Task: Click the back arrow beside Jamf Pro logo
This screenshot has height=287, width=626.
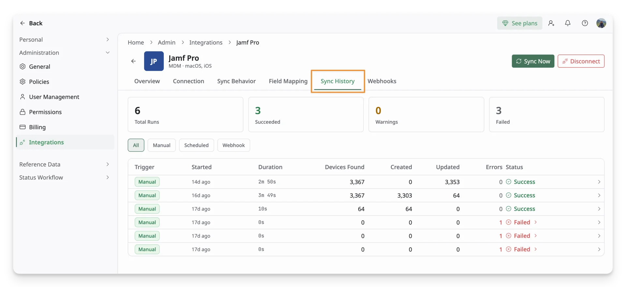Action: click(x=133, y=61)
